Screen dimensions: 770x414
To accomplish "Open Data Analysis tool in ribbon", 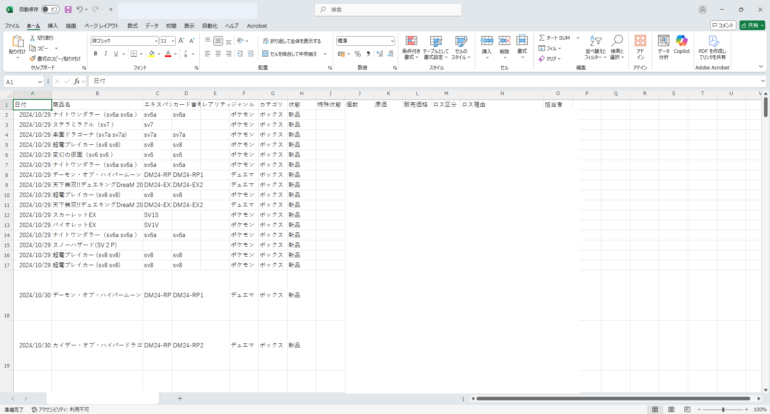I will coord(663,41).
